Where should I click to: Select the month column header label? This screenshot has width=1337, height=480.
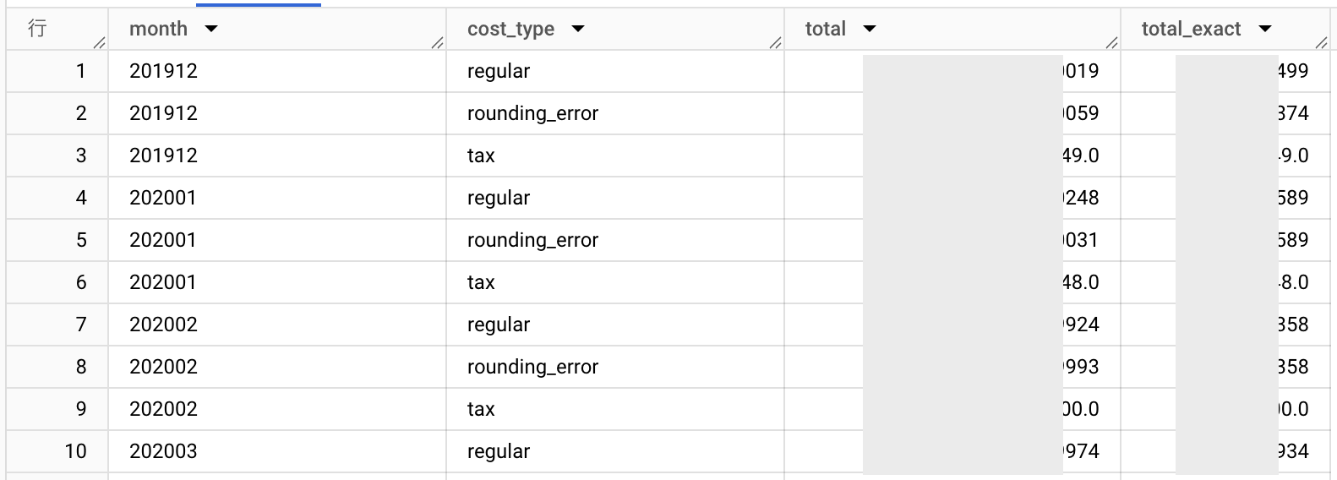pos(158,29)
